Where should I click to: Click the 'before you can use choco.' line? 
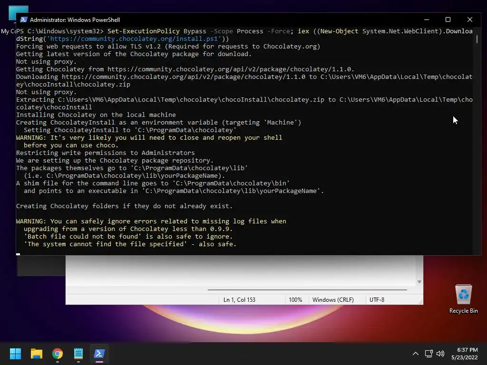click(x=71, y=145)
